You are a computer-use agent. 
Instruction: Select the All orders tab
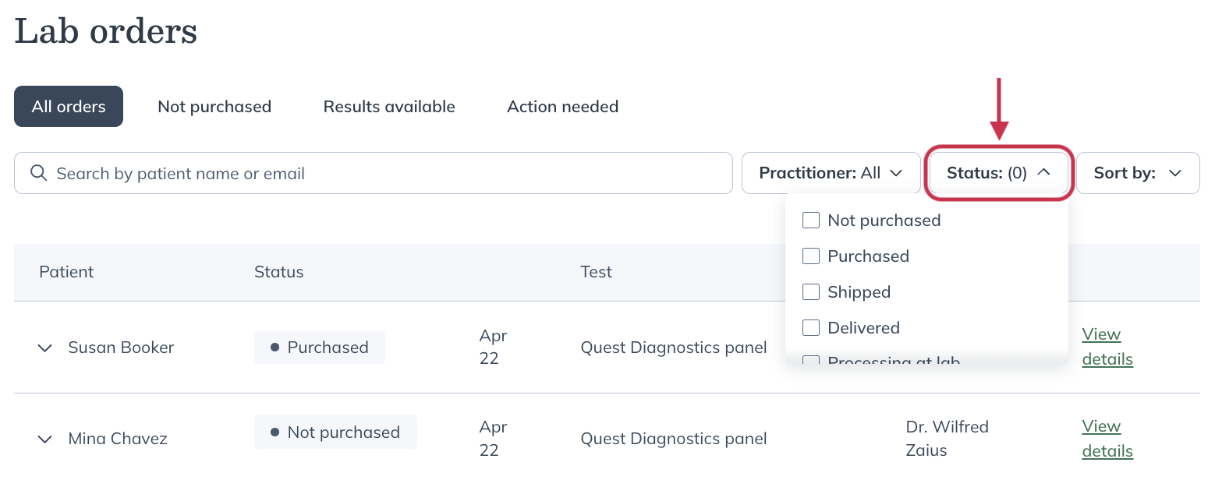click(x=68, y=106)
